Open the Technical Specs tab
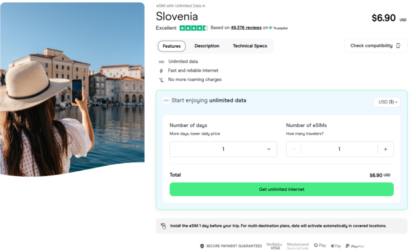 pos(250,46)
